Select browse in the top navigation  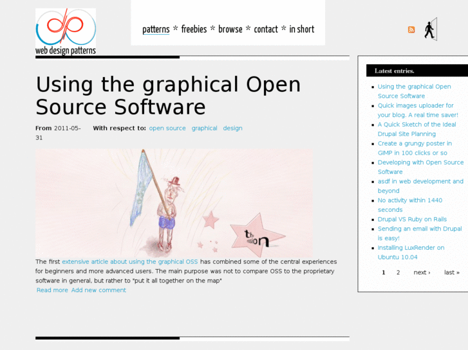coord(230,29)
